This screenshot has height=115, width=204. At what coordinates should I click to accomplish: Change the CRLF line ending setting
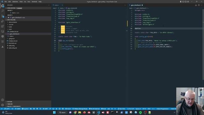click(149, 109)
